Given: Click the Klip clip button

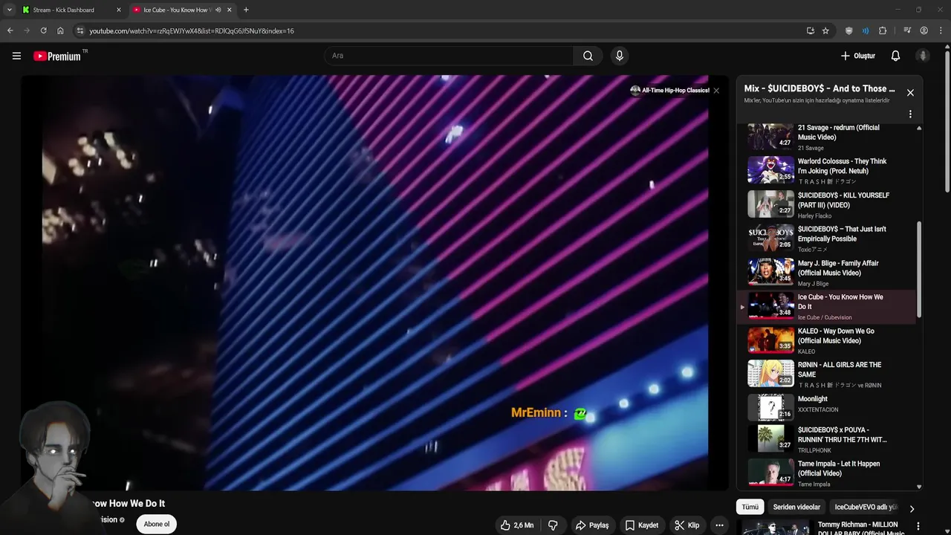Looking at the screenshot, I should click(x=687, y=525).
